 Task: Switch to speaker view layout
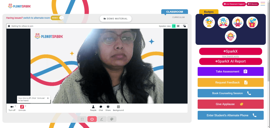point(174,26)
